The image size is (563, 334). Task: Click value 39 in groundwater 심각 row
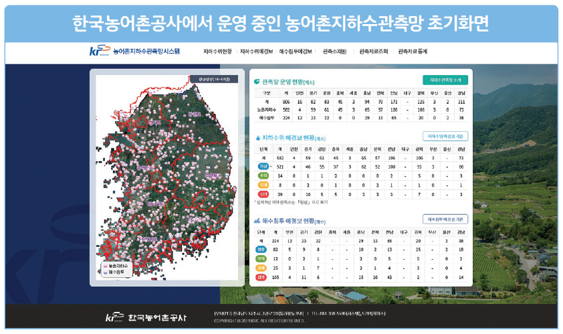click(x=280, y=195)
